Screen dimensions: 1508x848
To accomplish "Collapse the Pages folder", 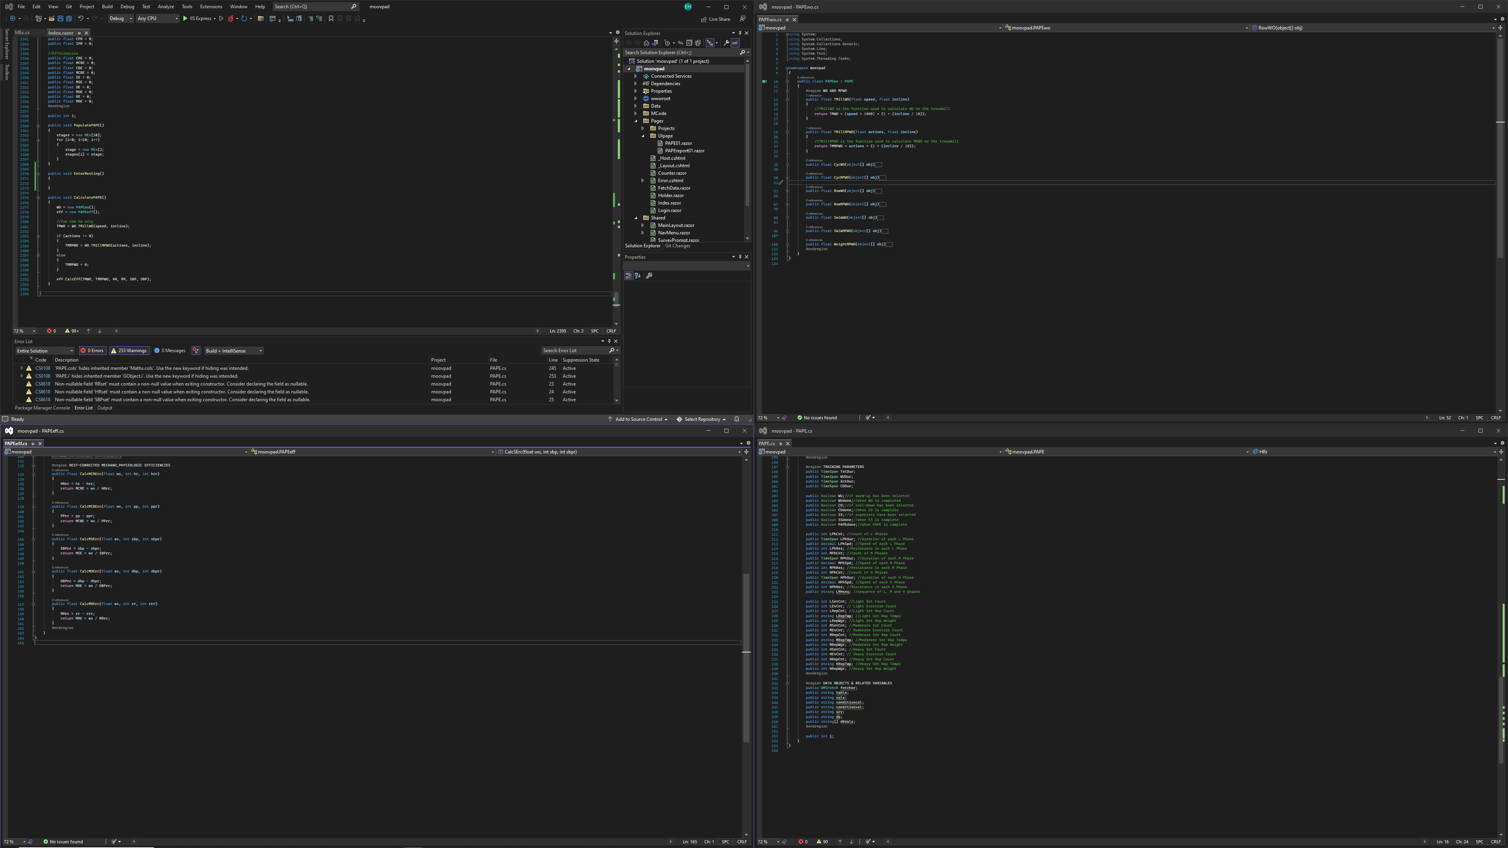I will 636,121.
